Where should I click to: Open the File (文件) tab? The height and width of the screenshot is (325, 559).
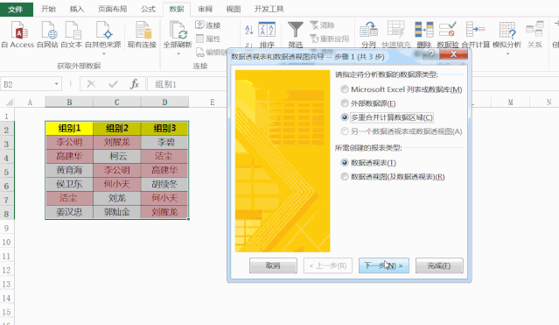pos(17,9)
